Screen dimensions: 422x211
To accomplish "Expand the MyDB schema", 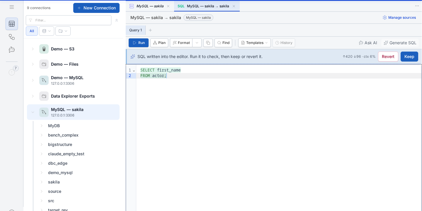I will click(x=41, y=126).
